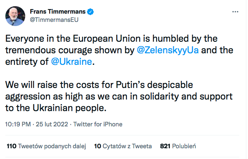Open the @TimmermansEU handle
This screenshot has height=159, width=248.
point(54,20)
